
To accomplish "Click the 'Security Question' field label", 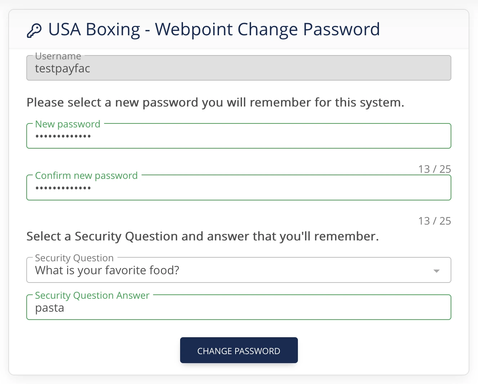I will click(x=74, y=258).
